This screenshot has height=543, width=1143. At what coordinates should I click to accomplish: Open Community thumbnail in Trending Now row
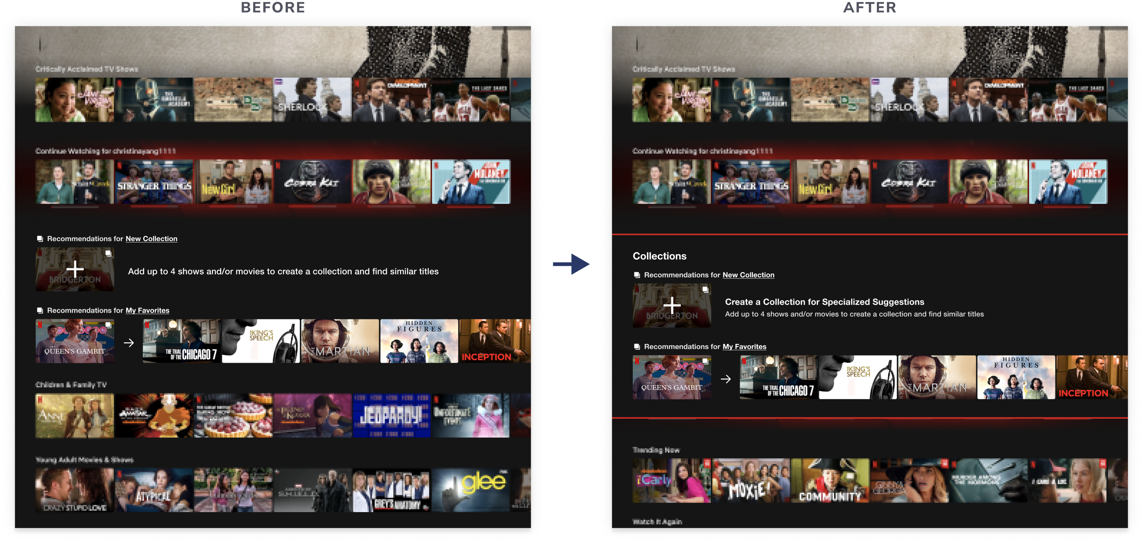pyautogui.click(x=830, y=480)
